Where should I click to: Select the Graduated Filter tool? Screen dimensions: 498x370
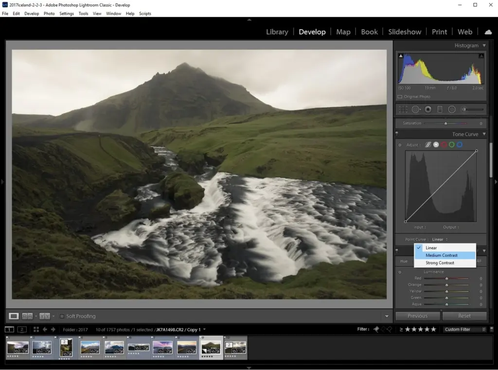tap(440, 109)
